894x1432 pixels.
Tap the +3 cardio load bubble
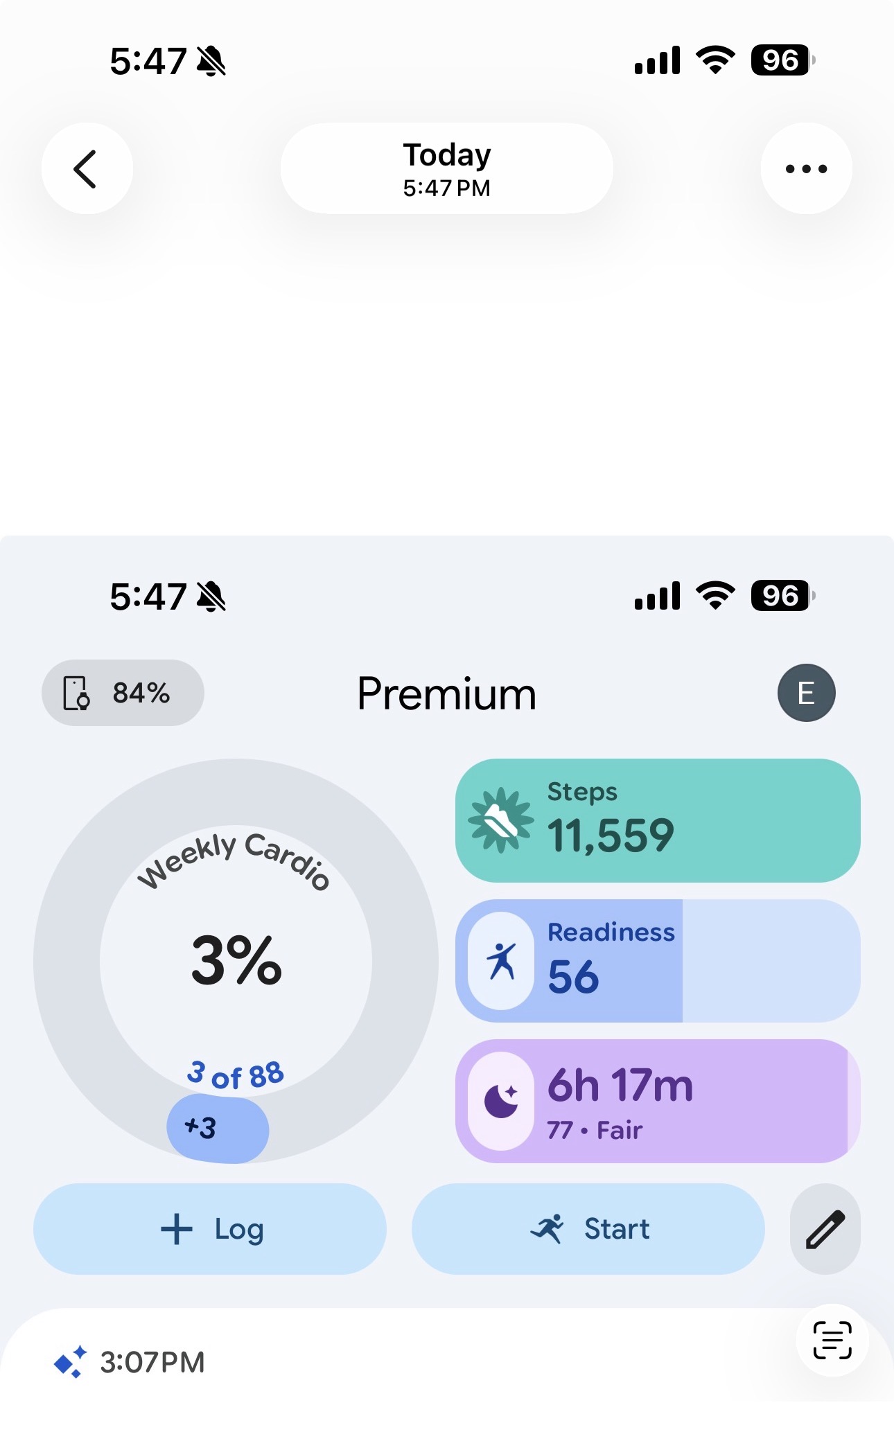point(218,1129)
